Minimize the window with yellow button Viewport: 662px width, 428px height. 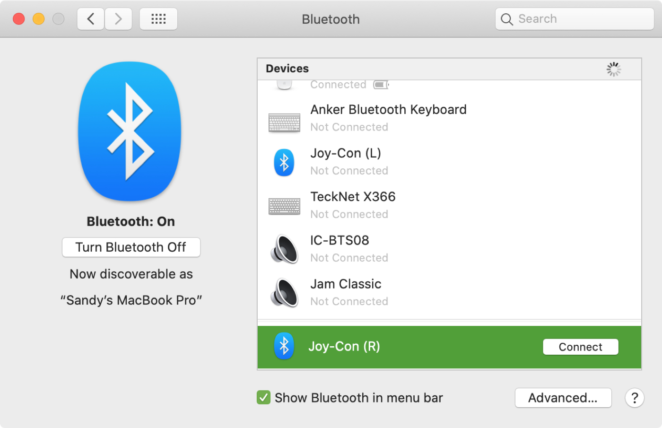coord(39,19)
